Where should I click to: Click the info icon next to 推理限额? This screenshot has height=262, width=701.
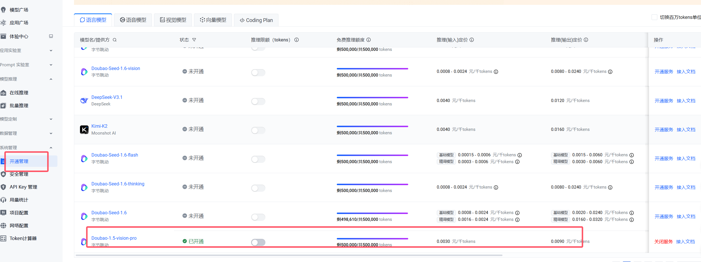297,40
